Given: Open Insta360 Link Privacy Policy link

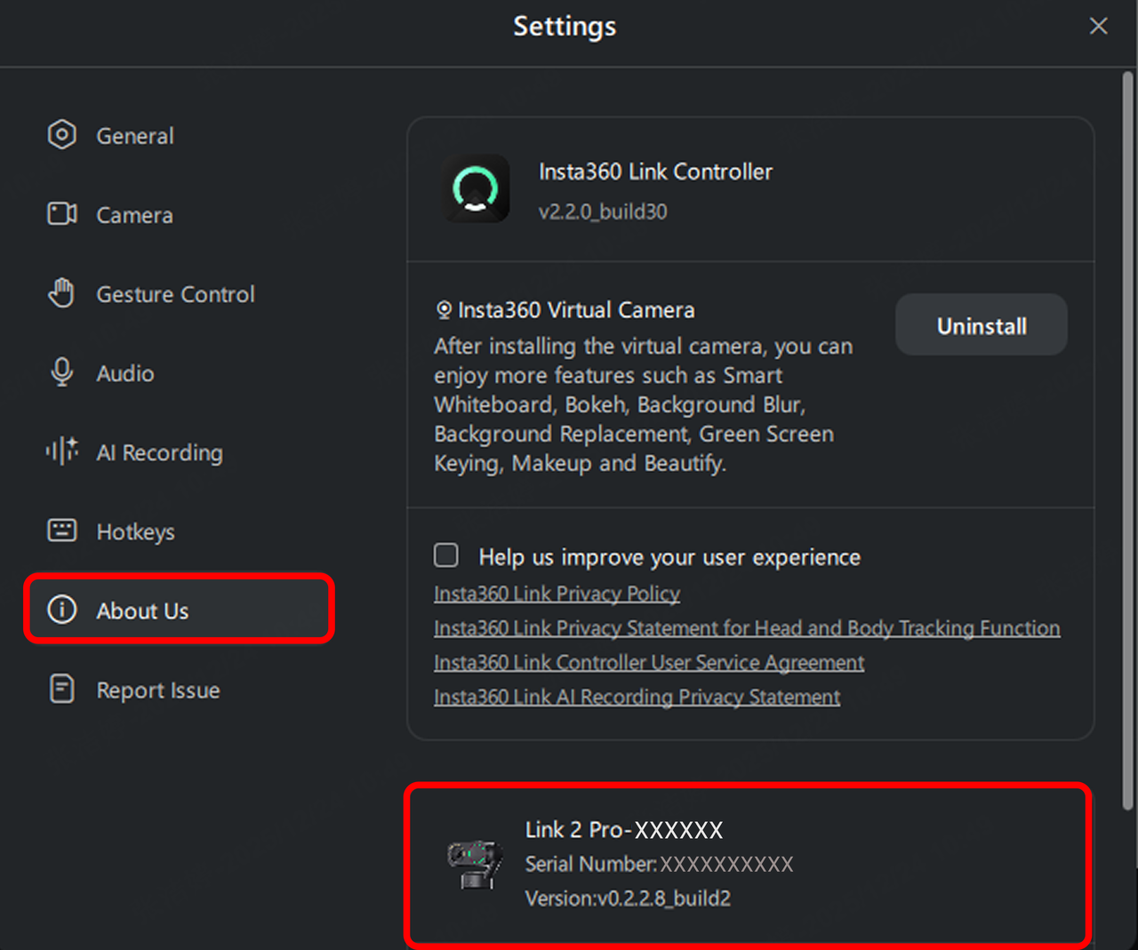Looking at the screenshot, I should point(557,594).
